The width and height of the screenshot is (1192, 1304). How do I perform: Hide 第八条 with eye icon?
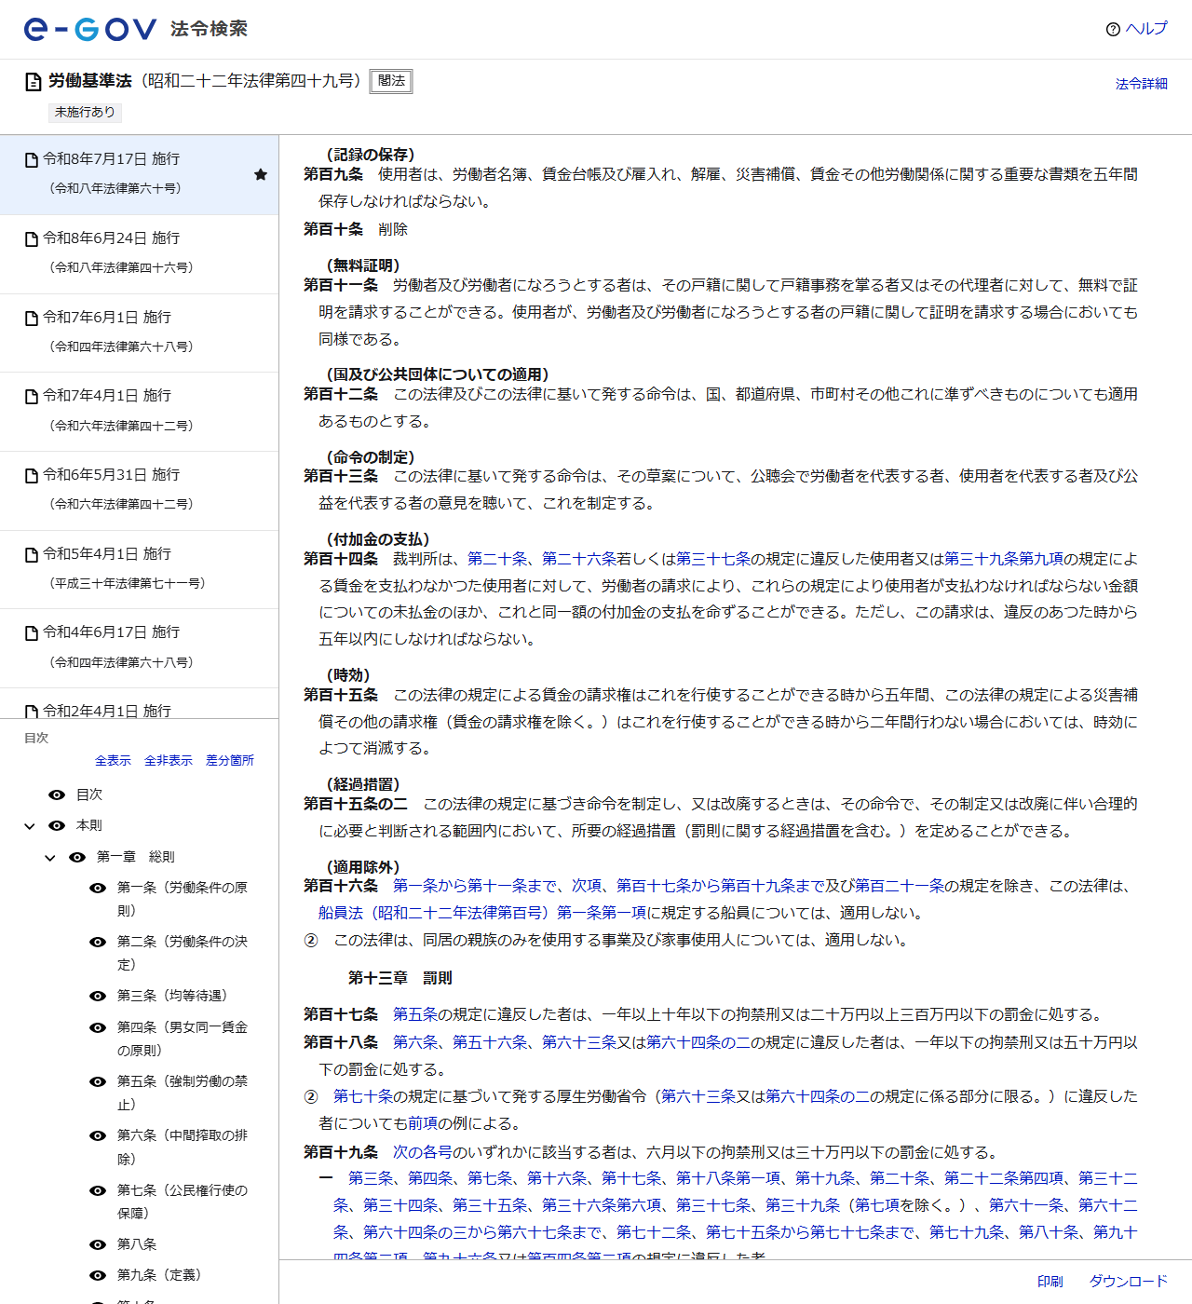pos(98,1244)
